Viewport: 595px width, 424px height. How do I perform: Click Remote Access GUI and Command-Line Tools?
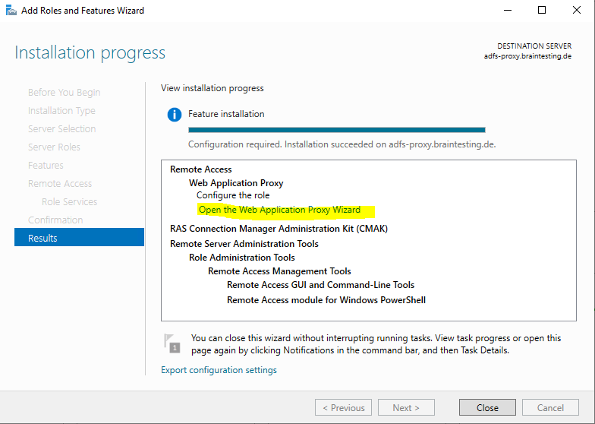coord(320,285)
